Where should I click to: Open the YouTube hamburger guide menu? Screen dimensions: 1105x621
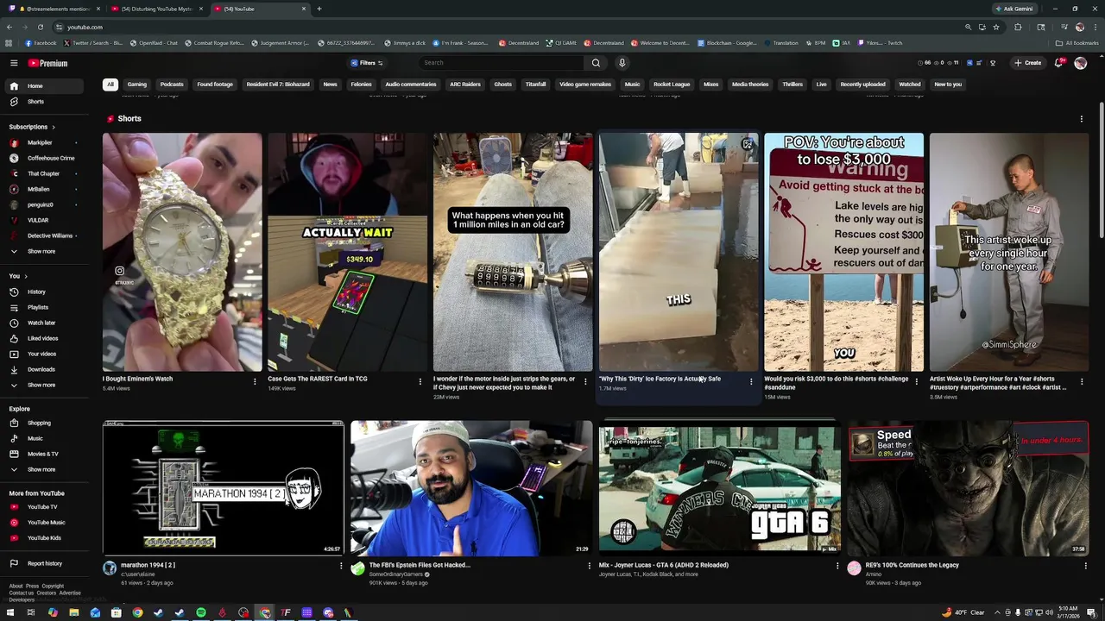[14, 63]
